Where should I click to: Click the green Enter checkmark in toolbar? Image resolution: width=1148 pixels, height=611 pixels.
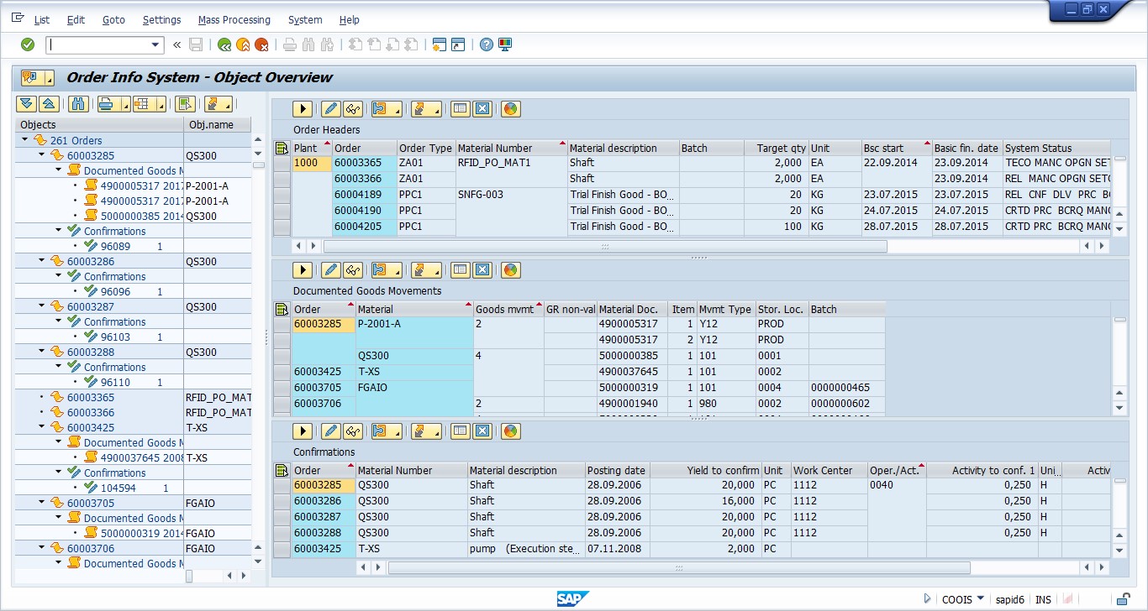pyautogui.click(x=28, y=44)
